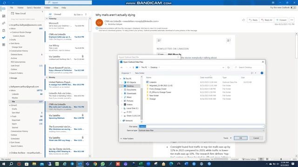Click Forward button in reading pane

(281, 20)
